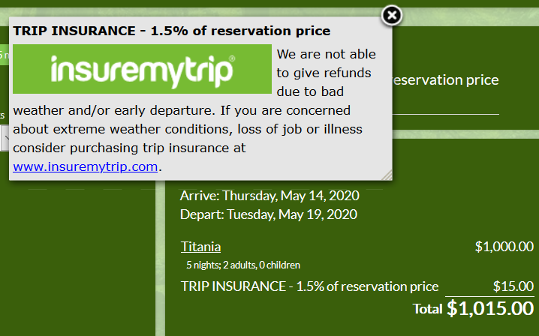Viewport: 539px width, 336px height.
Task: Click the insuremytrip logo banner
Action: pos(142,69)
